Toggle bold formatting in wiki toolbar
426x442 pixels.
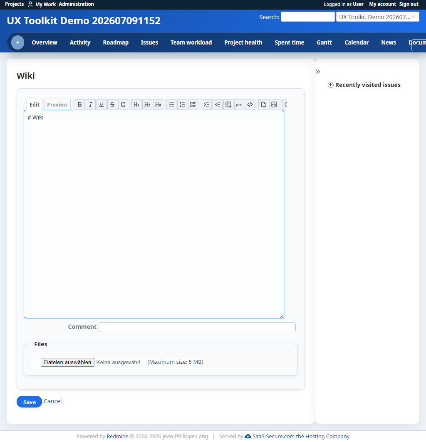(x=80, y=104)
